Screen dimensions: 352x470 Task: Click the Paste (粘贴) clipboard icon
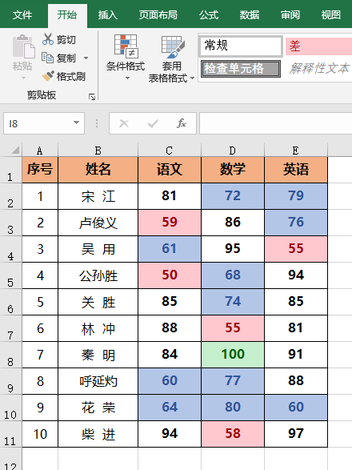click(x=23, y=46)
